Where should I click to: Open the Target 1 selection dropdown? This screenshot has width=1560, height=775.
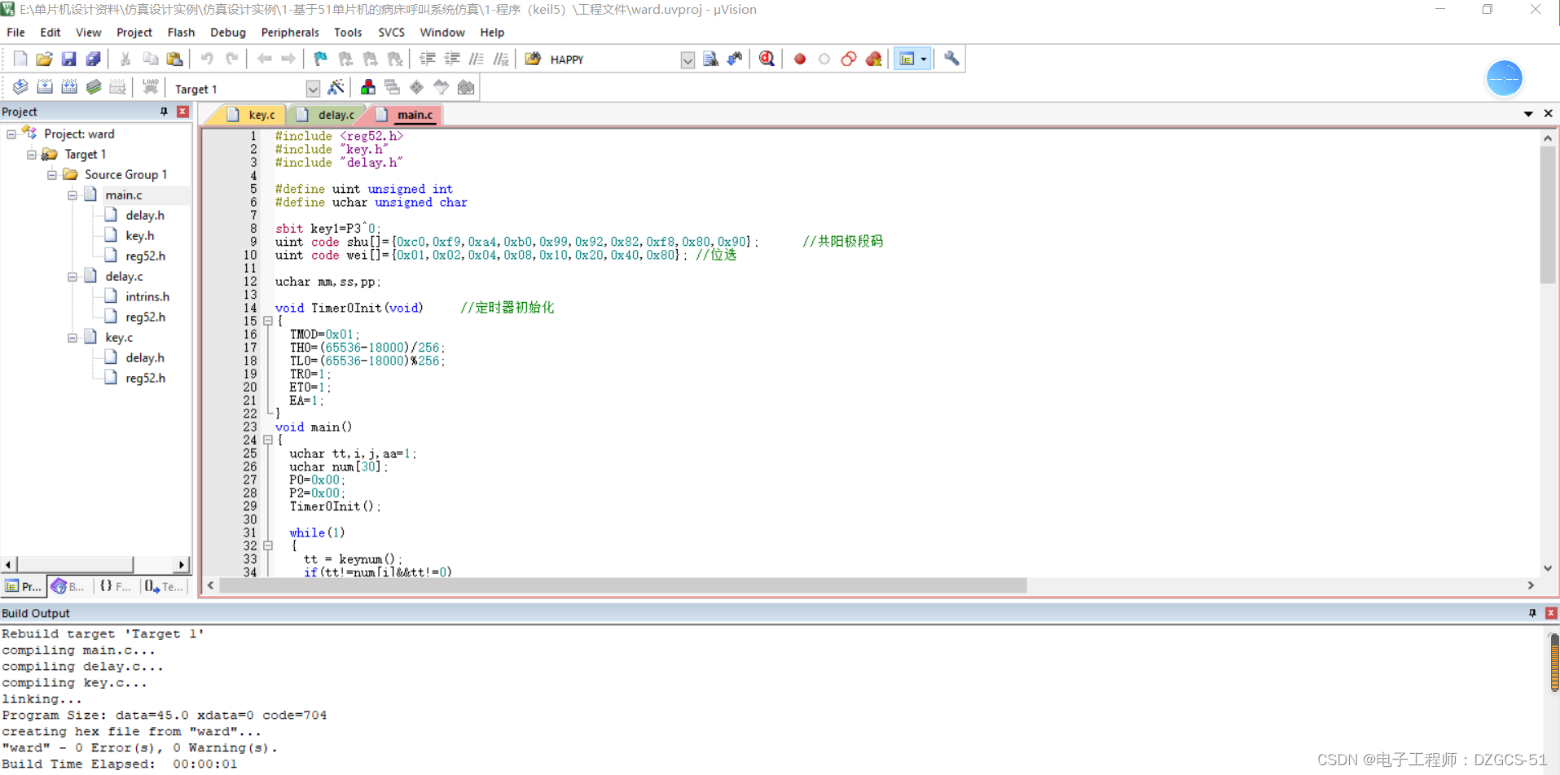[313, 89]
